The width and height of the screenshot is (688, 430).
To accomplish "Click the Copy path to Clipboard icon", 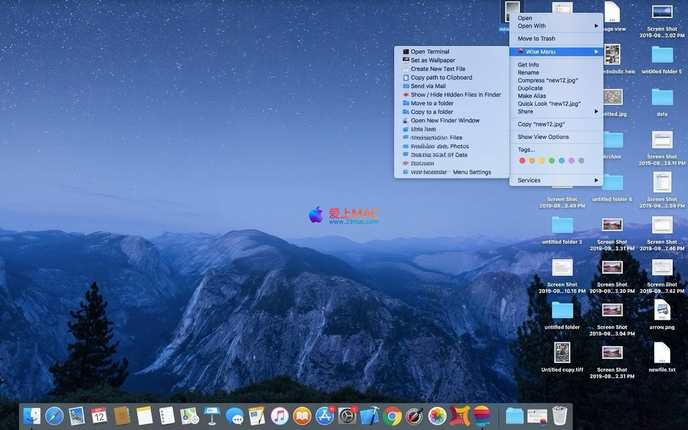I will (406, 78).
